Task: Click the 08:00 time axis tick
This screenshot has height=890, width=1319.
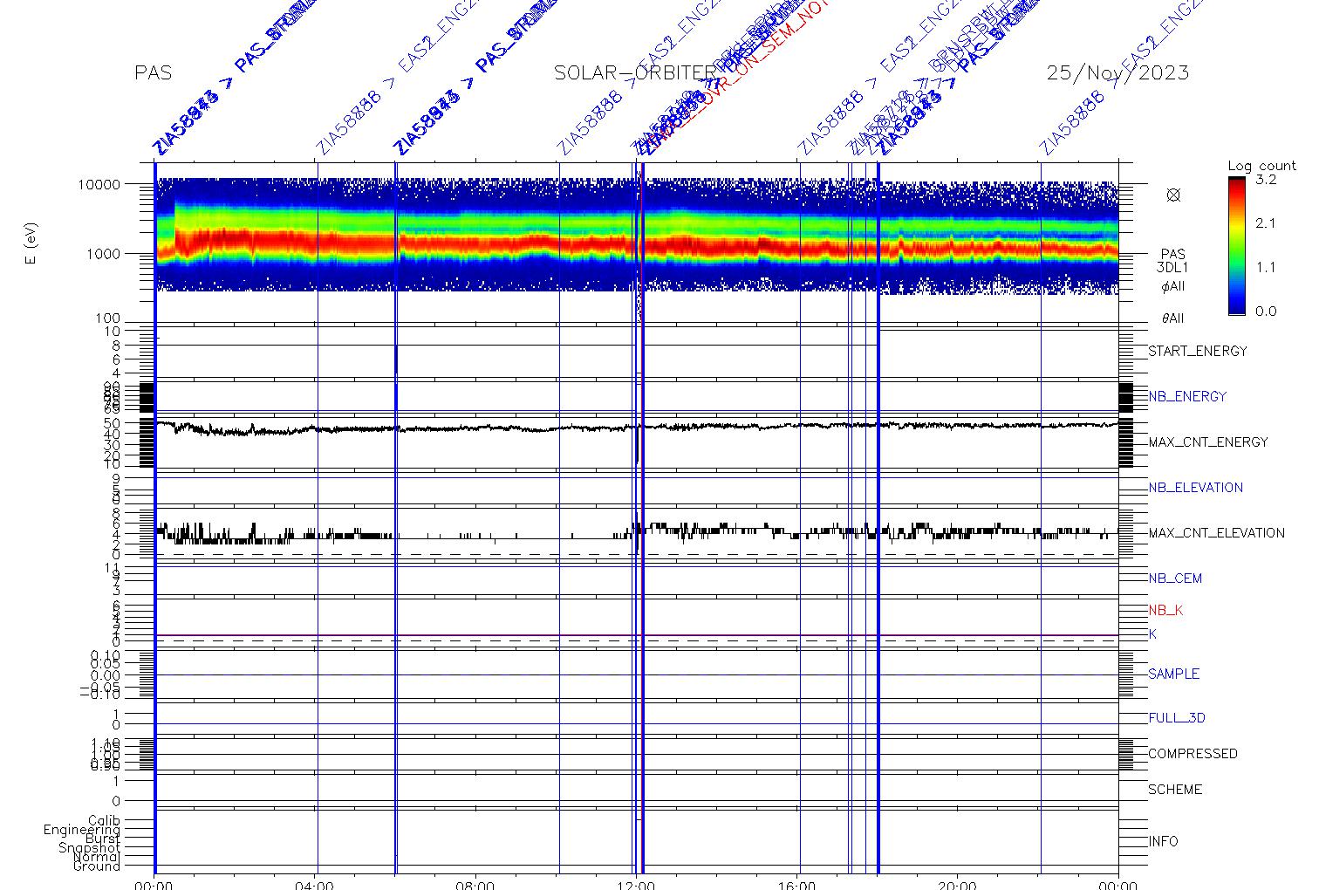Action: [x=475, y=884]
